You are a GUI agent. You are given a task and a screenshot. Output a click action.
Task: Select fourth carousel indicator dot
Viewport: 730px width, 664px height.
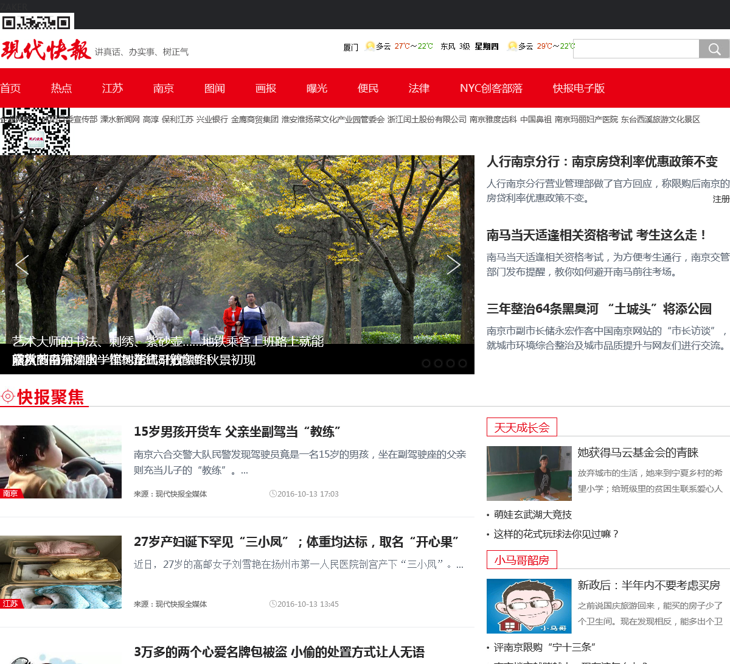[x=462, y=363]
